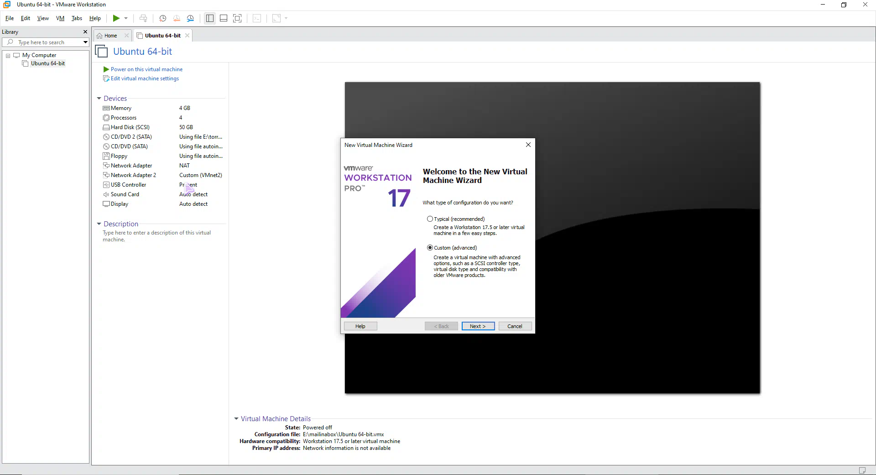Click Power on this virtual machine

point(146,69)
